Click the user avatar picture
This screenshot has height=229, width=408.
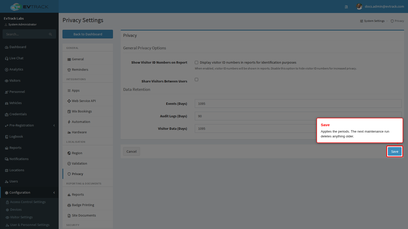click(359, 7)
